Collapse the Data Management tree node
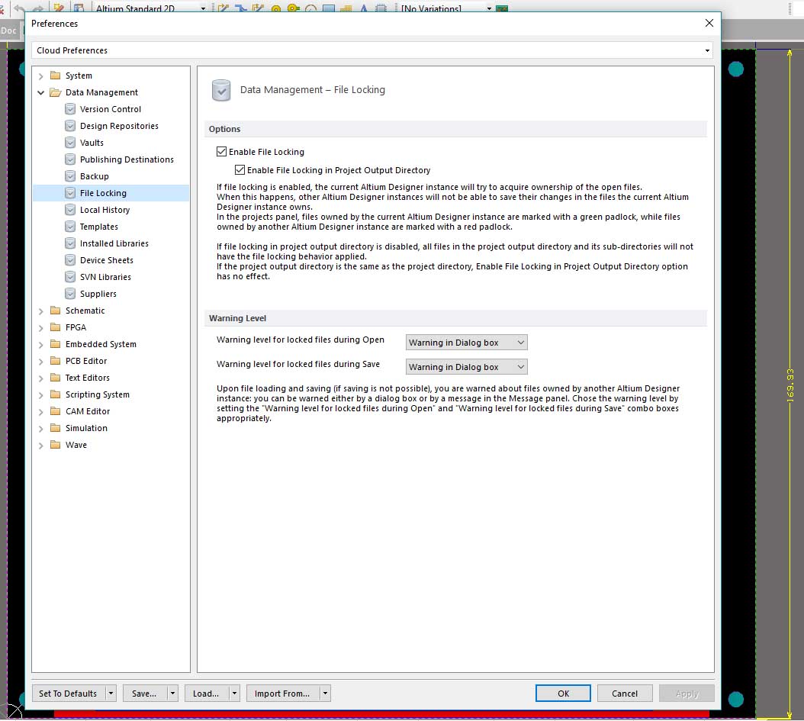Viewport: 804px width, 721px height. 41,92
